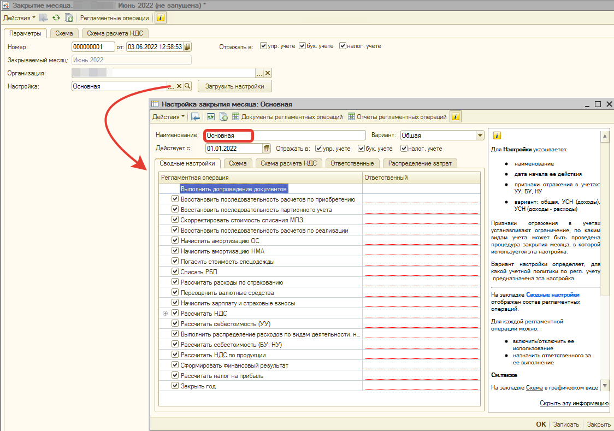Open the calendar picker next to the document date
The height and width of the screenshot is (431, 614).
pyautogui.click(x=187, y=46)
